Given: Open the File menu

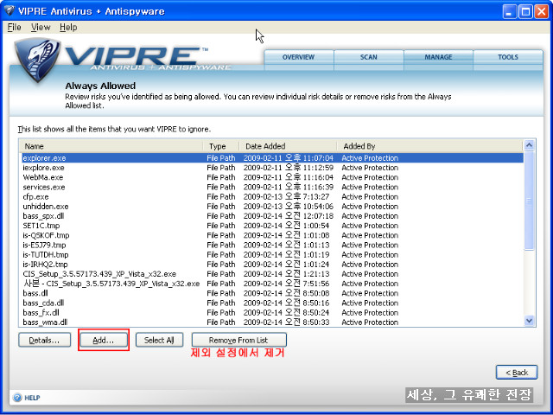Looking at the screenshot, I should tap(14, 27).
